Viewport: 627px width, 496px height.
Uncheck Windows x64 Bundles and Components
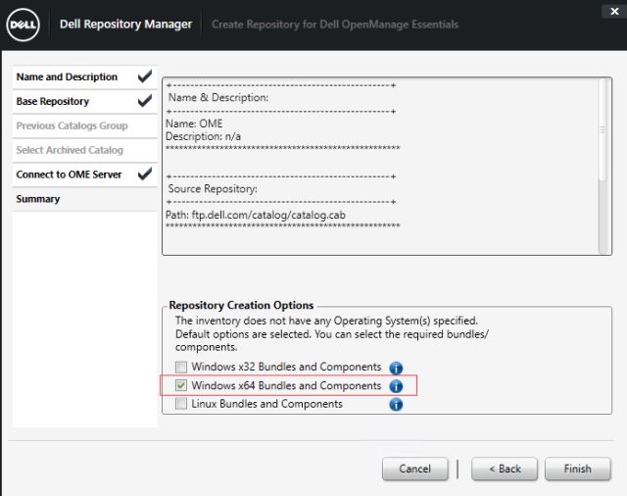[x=181, y=386]
